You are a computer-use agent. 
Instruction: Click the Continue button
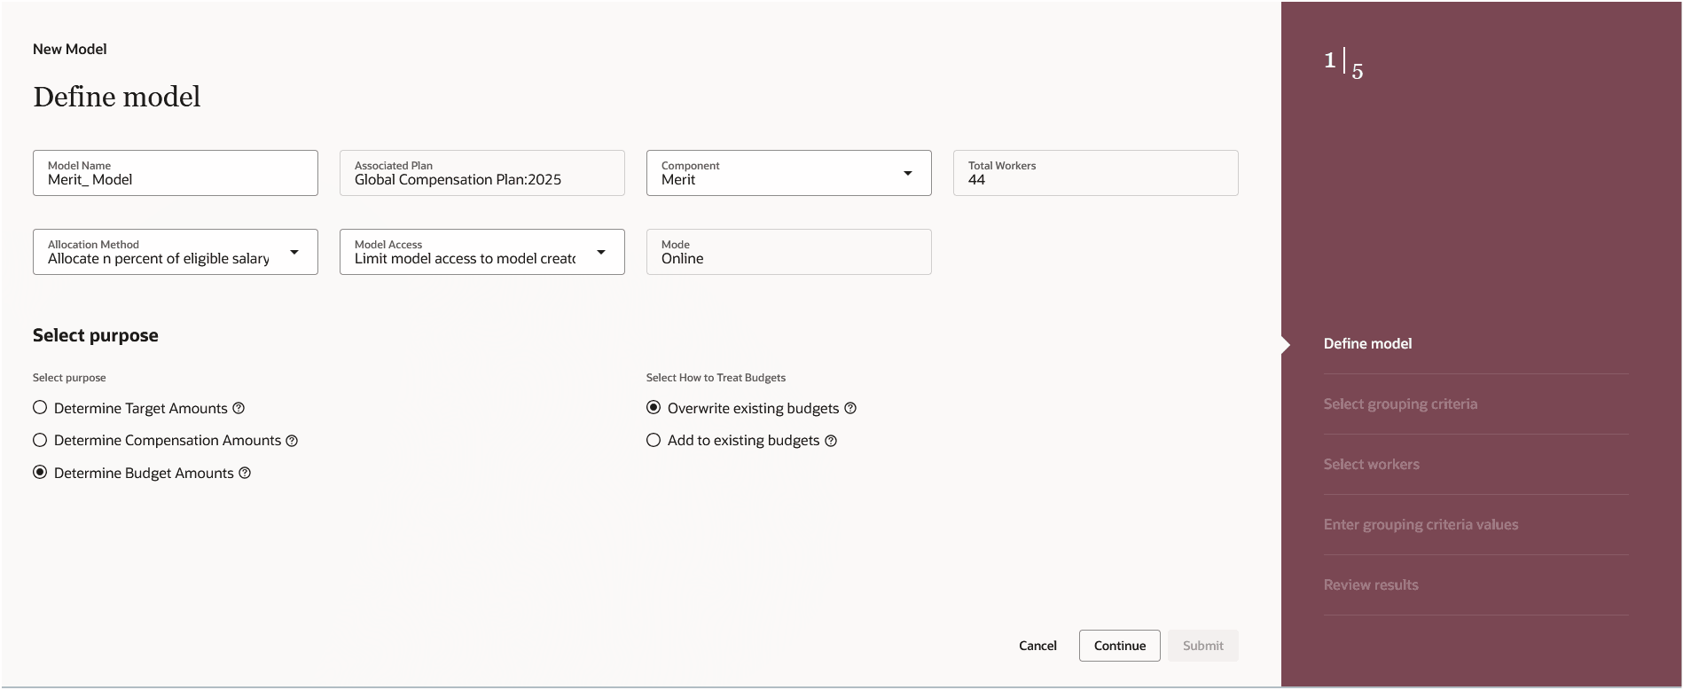click(1120, 646)
